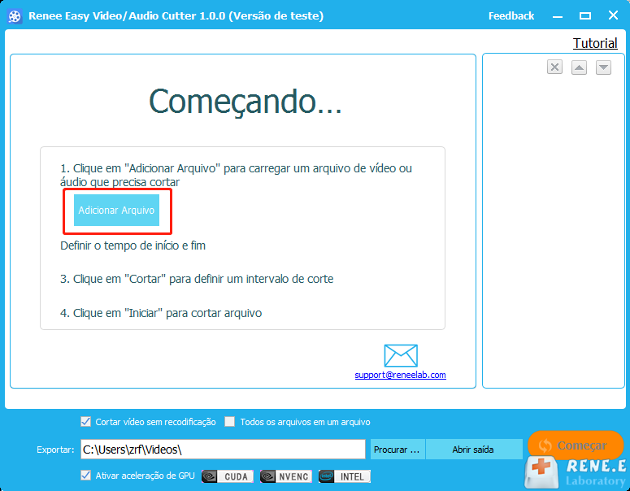
Task: Minimize the Renee Cutter window
Action: [x=558, y=16]
